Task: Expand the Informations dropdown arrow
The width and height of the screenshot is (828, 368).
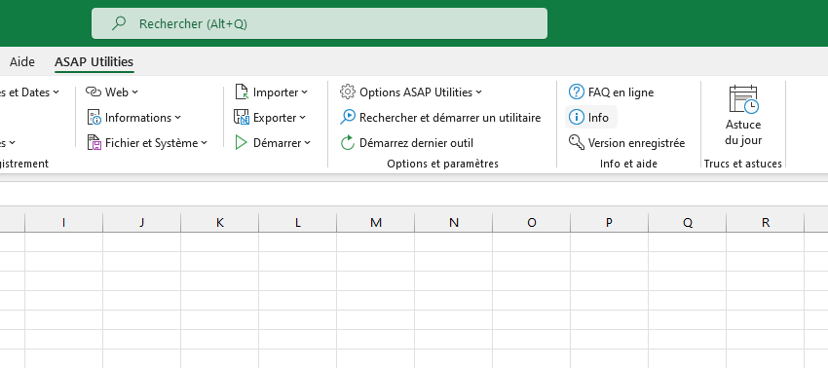Action: pyautogui.click(x=177, y=118)
